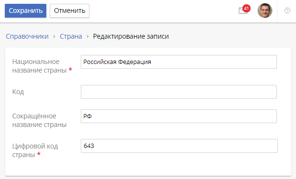
Task: Click the Код field label
Action: coord(18,92)
